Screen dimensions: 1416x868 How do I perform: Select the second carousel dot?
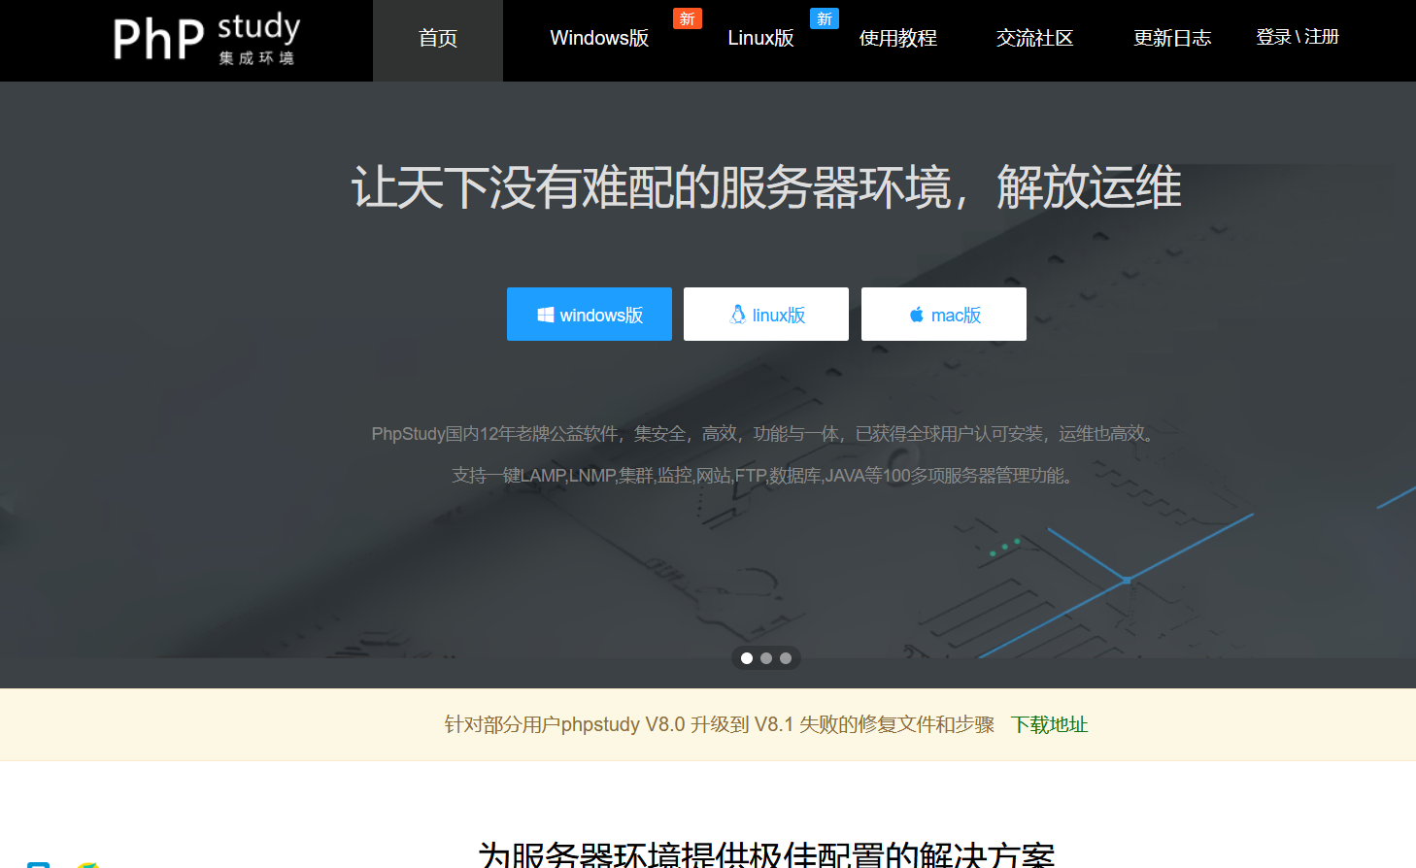coord(766,658)
